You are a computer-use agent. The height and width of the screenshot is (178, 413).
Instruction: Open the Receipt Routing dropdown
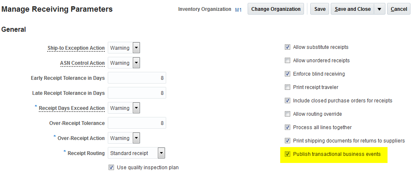pyautogui.click(x=161, y=153)
